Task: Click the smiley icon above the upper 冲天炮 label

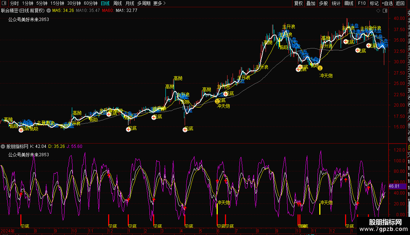Action: pyautogui.click(x=320, y=68)
